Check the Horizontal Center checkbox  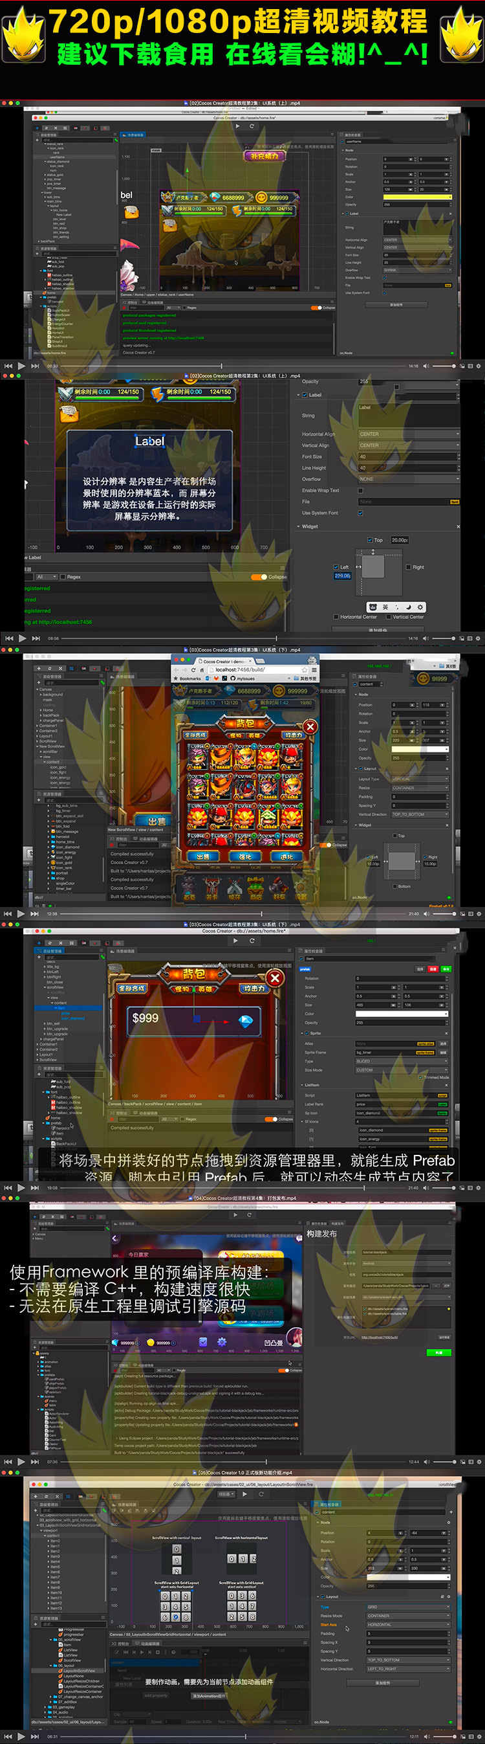click(x=336, y=617)
